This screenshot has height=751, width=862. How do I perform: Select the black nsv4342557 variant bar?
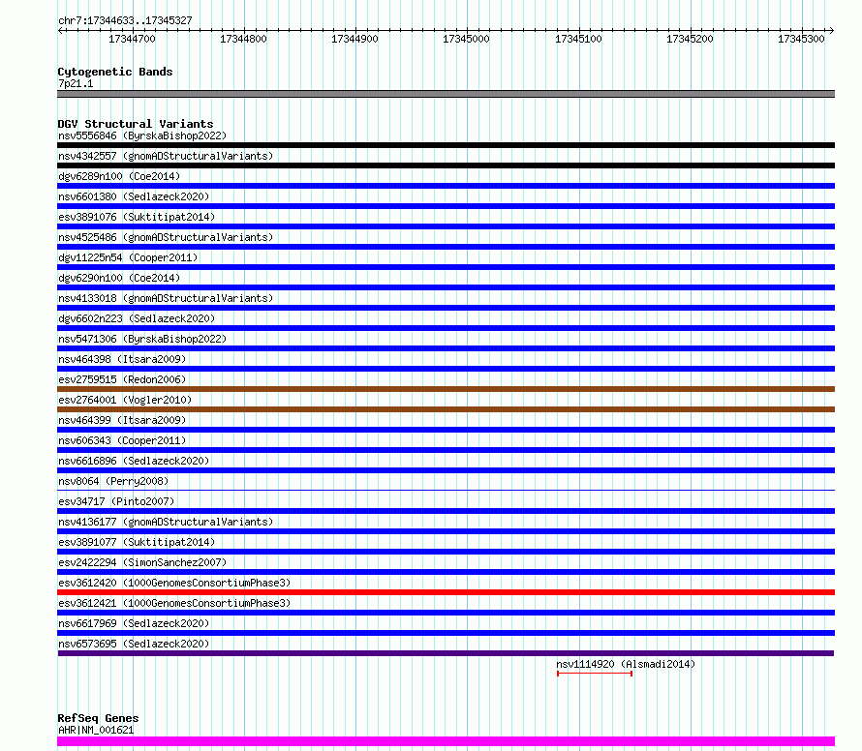[x=446, y=165]
